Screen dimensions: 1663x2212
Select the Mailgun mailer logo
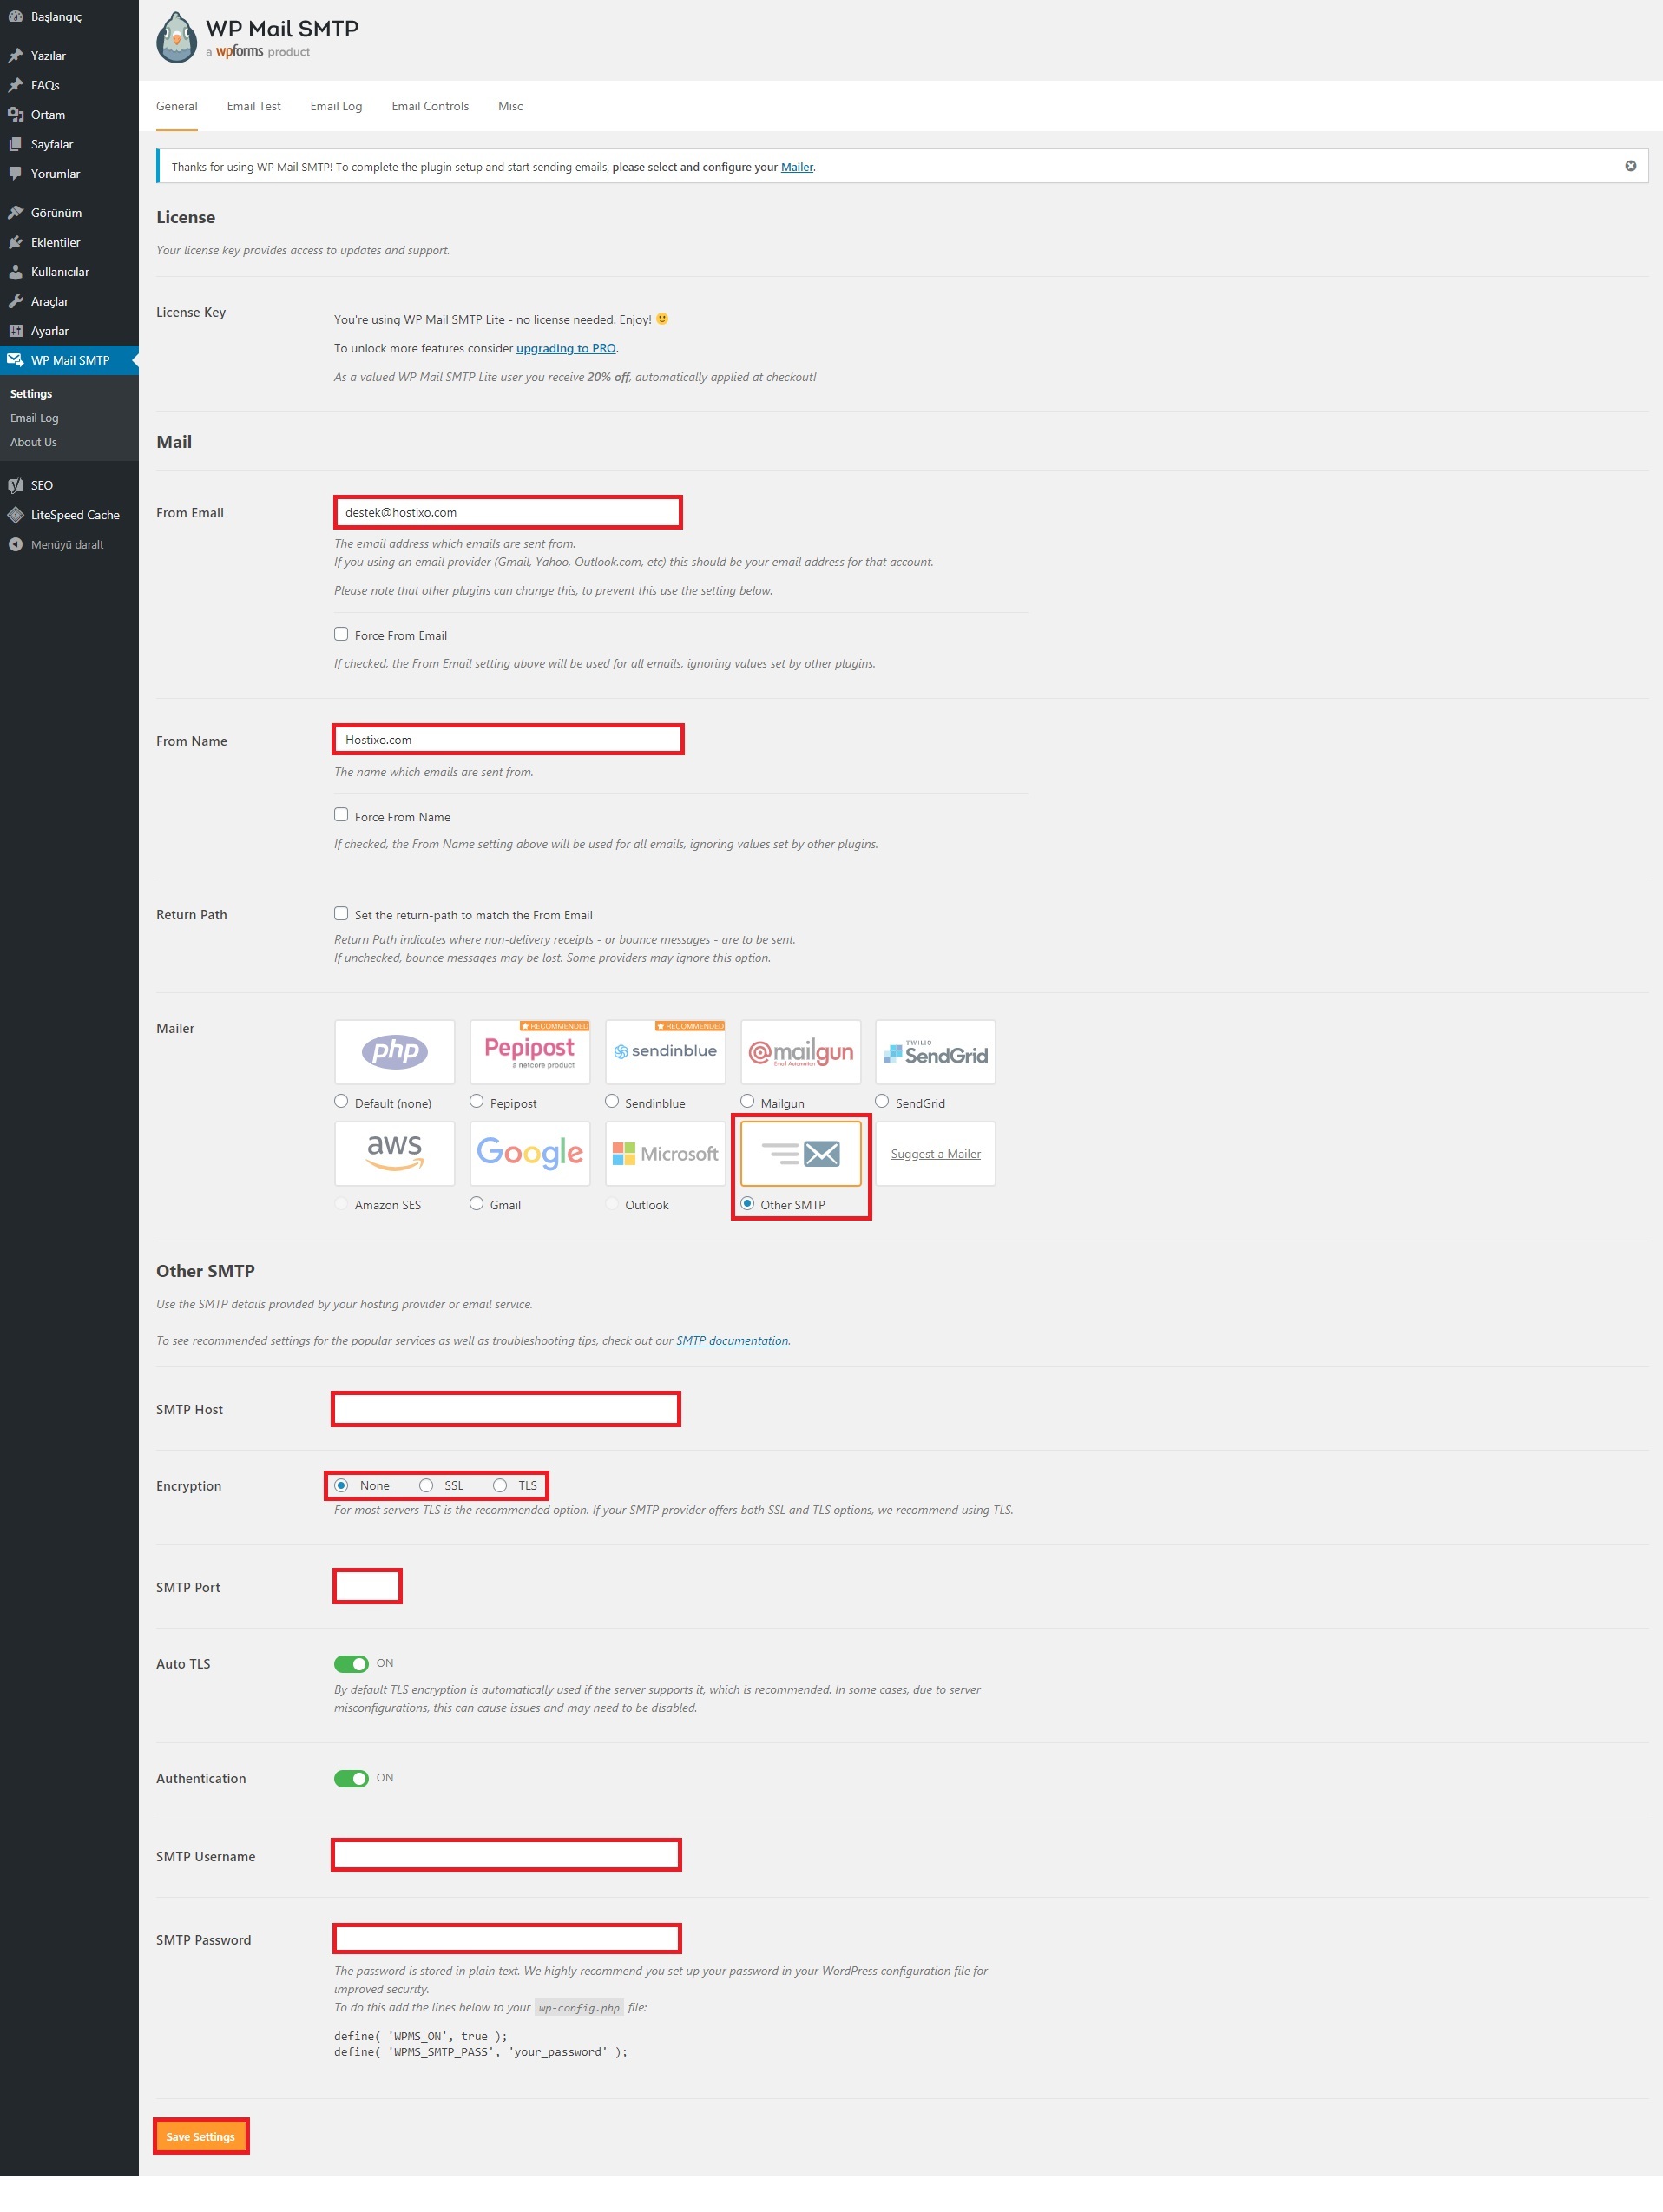coord(800,1051)
